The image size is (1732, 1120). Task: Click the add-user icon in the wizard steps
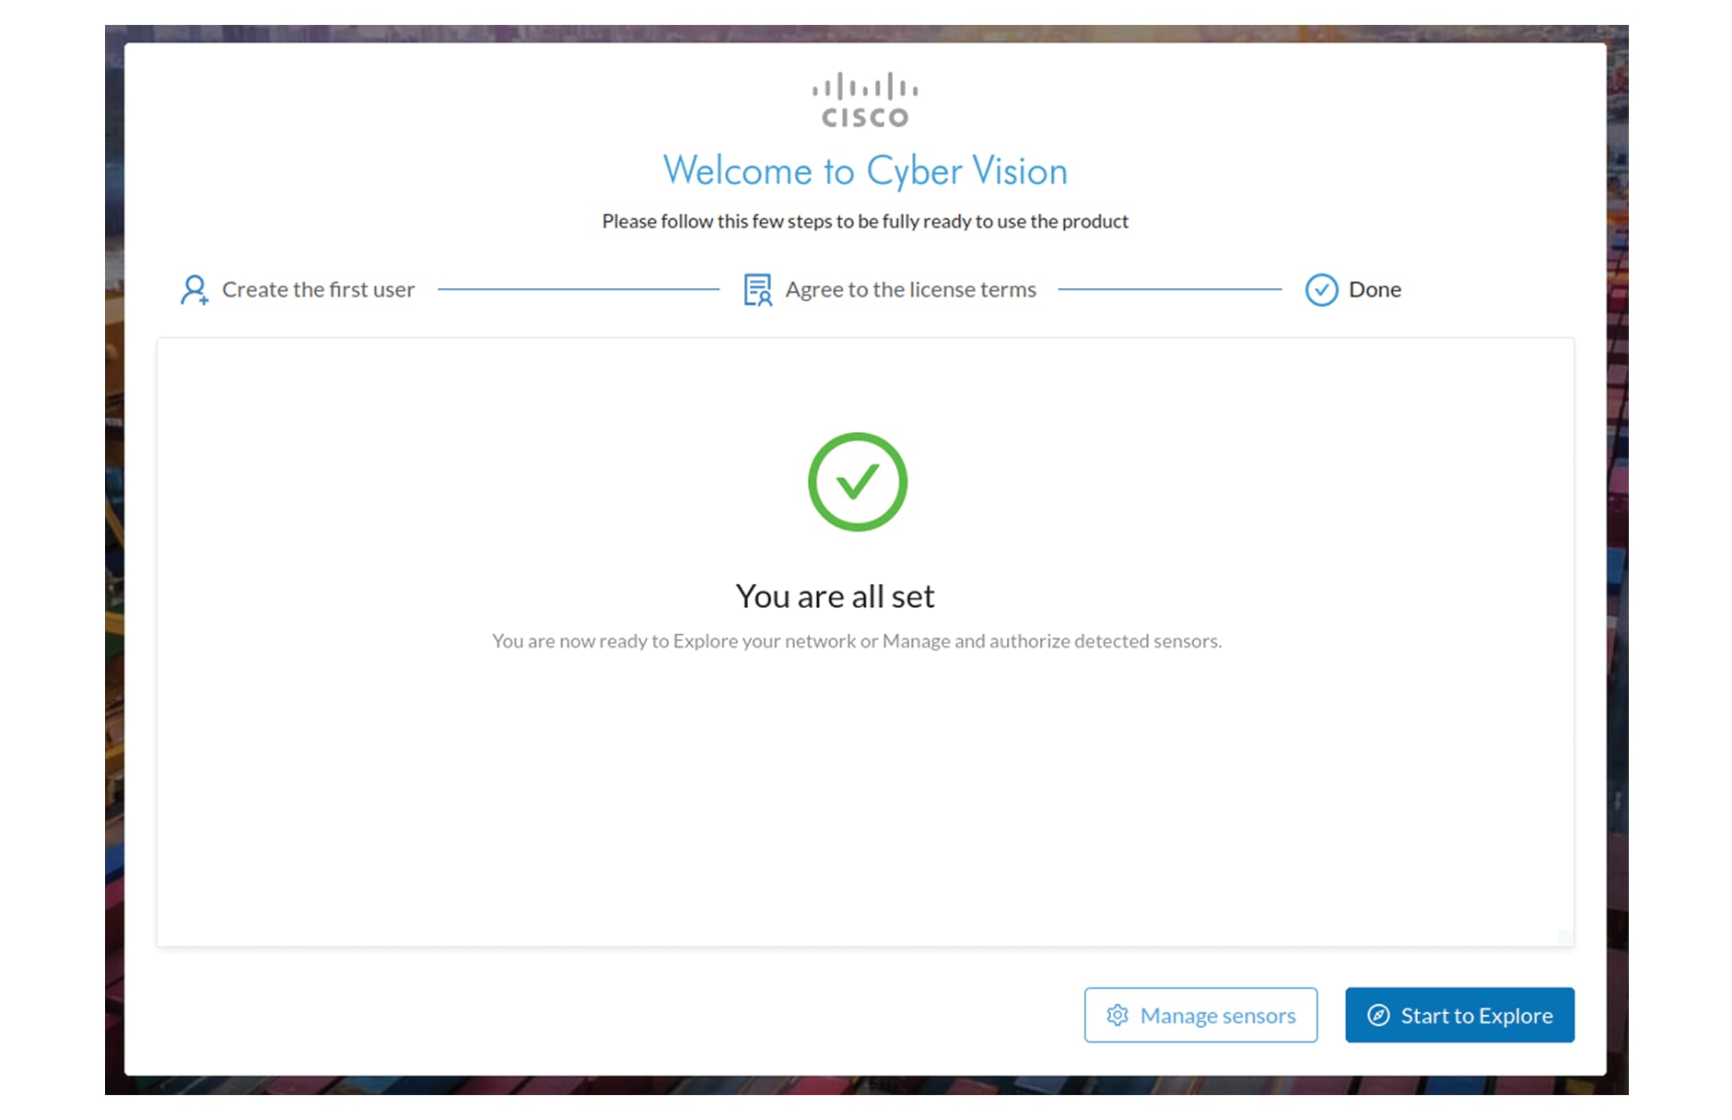[x=193, y=290]
